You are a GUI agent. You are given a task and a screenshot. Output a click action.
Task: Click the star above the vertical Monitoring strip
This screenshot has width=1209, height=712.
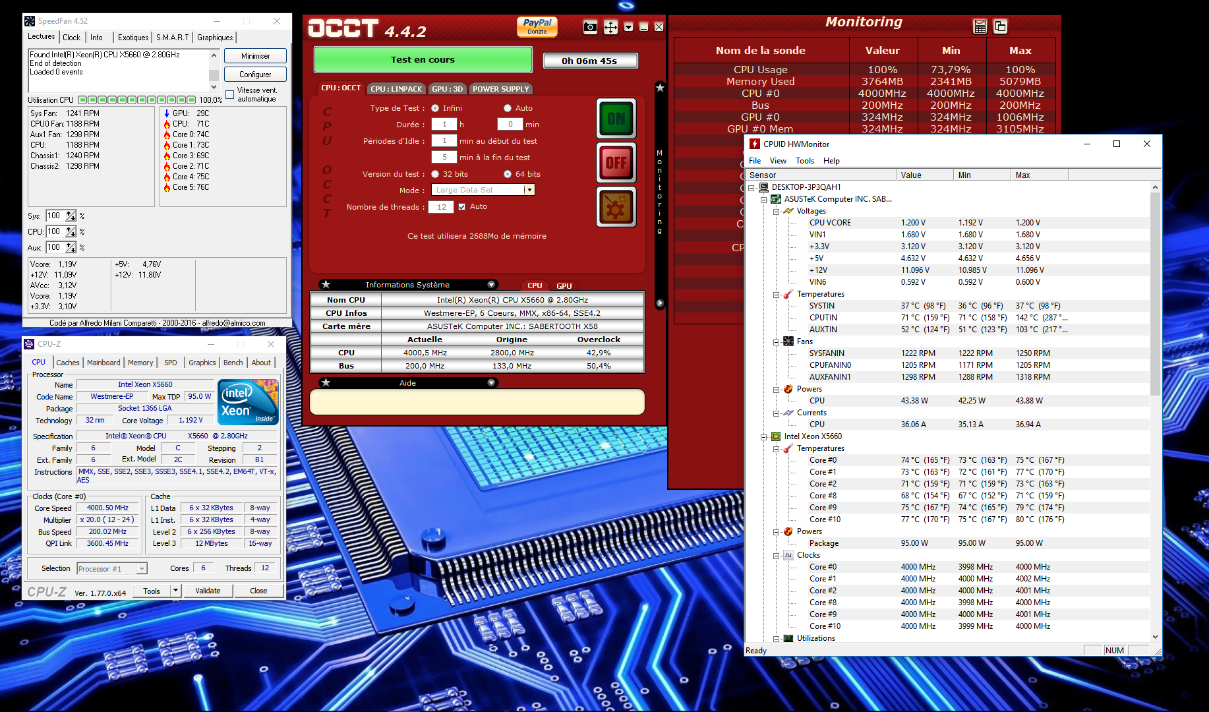[x=660, y=88]
